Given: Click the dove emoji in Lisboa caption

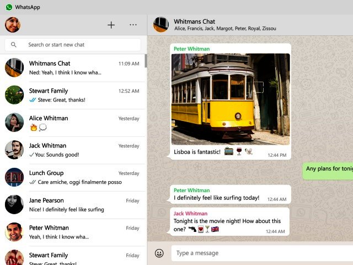Looking at the screenshot, I should [249, 151].
